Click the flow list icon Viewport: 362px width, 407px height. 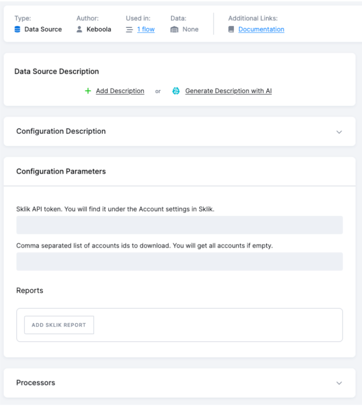[x=129, y=30]
